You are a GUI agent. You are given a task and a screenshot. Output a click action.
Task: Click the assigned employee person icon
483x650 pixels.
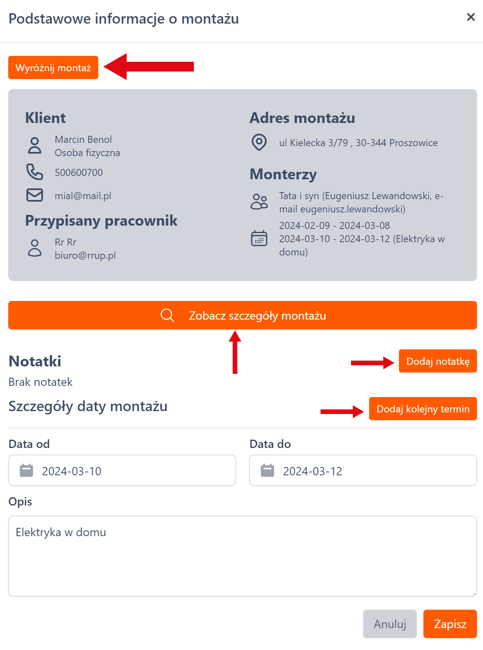point(35,248)
